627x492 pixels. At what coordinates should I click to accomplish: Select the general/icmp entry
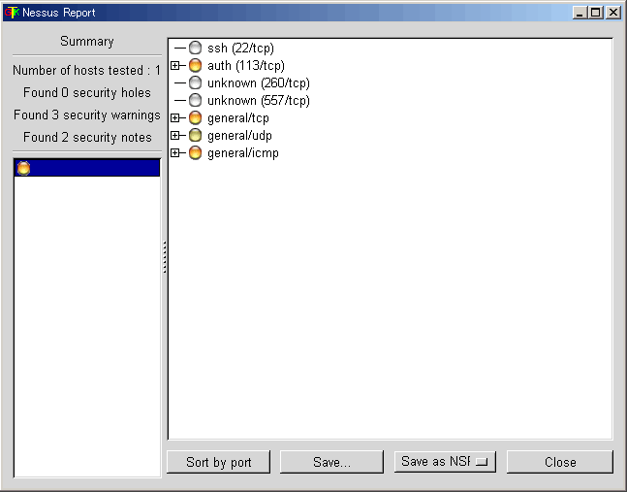click(x=242, y=153)
